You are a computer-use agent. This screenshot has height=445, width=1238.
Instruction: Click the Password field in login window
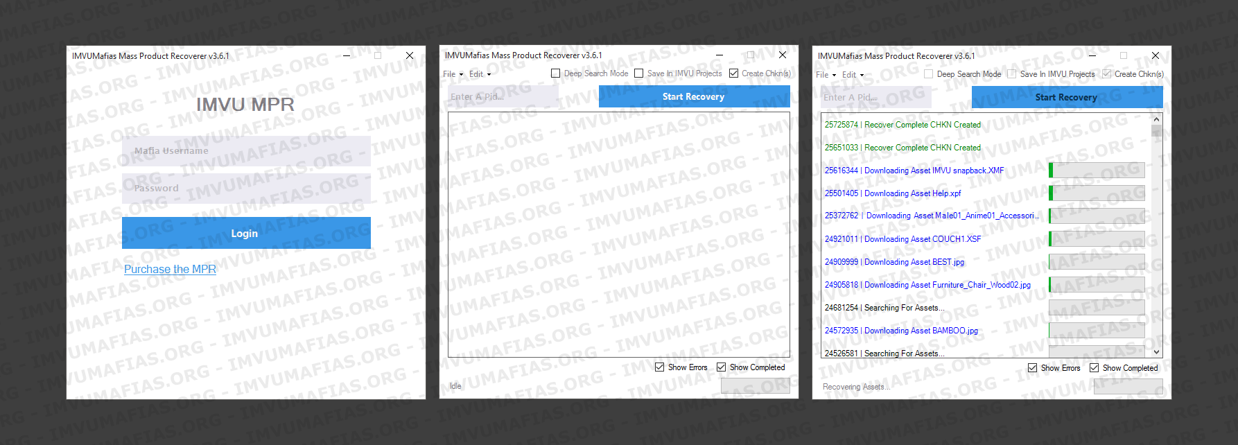(246, 188)
